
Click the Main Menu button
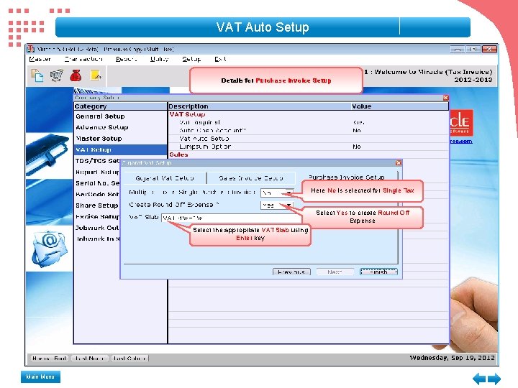[40, 377]
